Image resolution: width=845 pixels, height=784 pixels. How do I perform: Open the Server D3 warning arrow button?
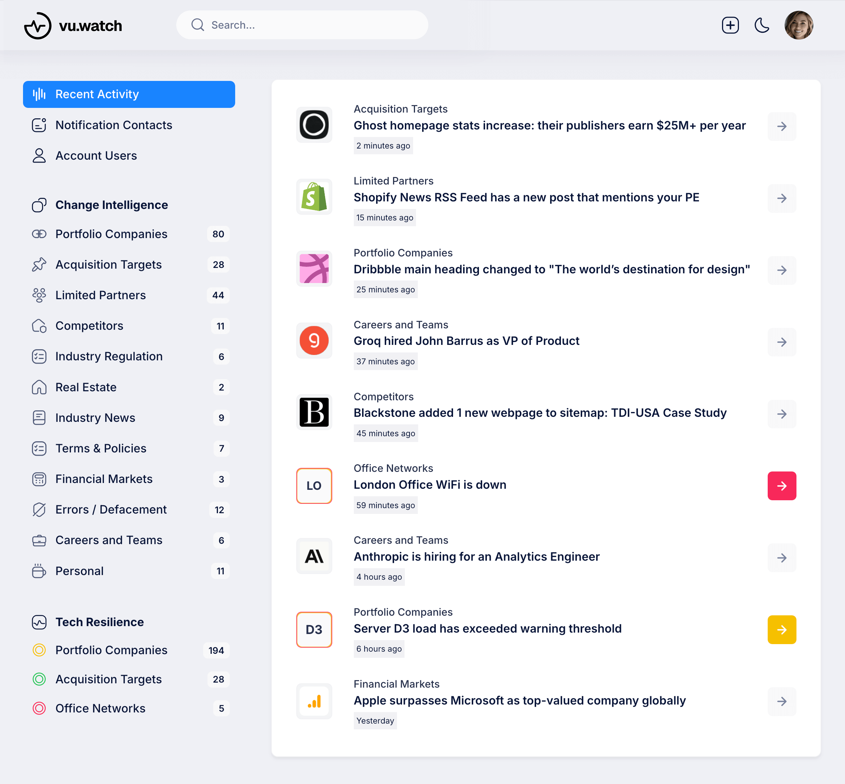(782, 630)
